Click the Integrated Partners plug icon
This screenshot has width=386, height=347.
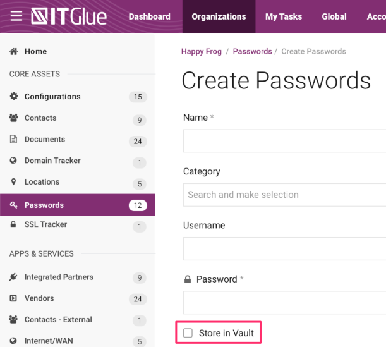tap(14, 277)
